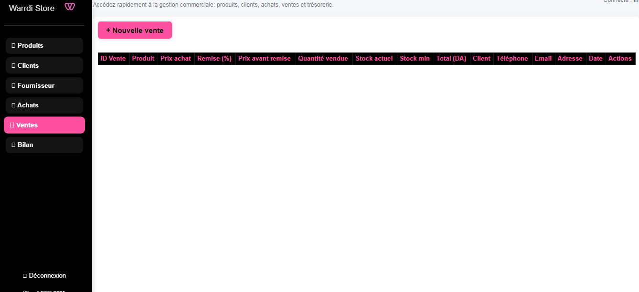The width and height of the screenshot is (639, 292).
Task: Click the Bilan sidebar icon
Action: [x=13, y=145]
